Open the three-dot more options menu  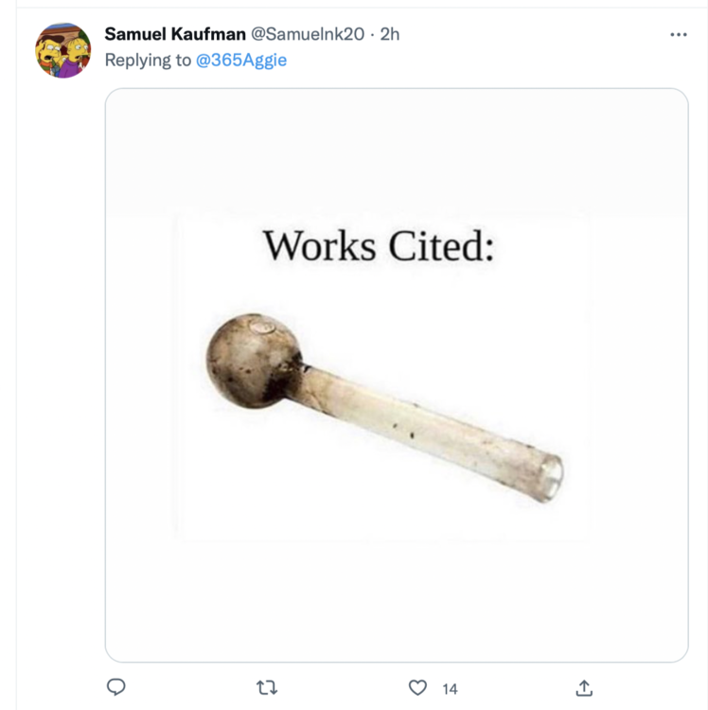pos(678,34)
